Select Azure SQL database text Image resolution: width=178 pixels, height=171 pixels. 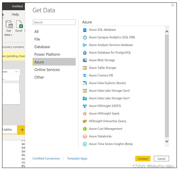(x=102, y=30)
